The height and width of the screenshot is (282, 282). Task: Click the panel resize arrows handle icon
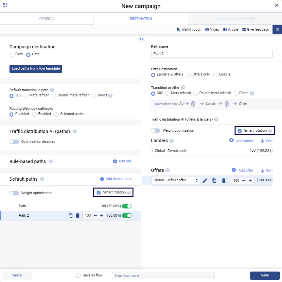tap(141, 39)
